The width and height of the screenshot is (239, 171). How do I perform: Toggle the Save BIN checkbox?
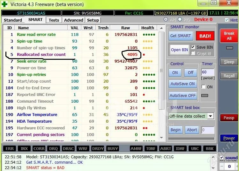193,47
